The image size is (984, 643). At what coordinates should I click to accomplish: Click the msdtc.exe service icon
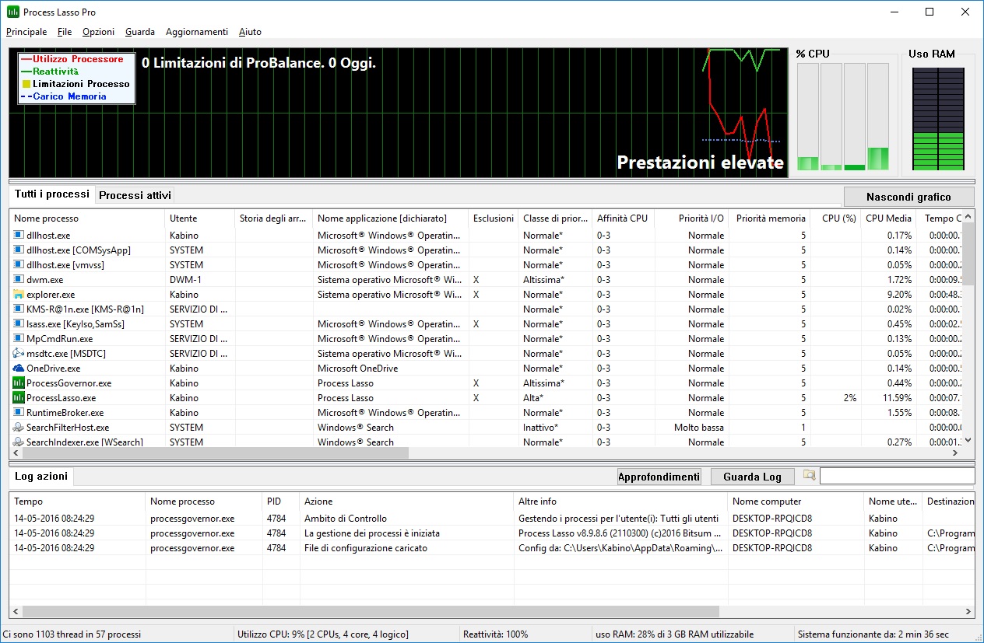pos(19,353)
